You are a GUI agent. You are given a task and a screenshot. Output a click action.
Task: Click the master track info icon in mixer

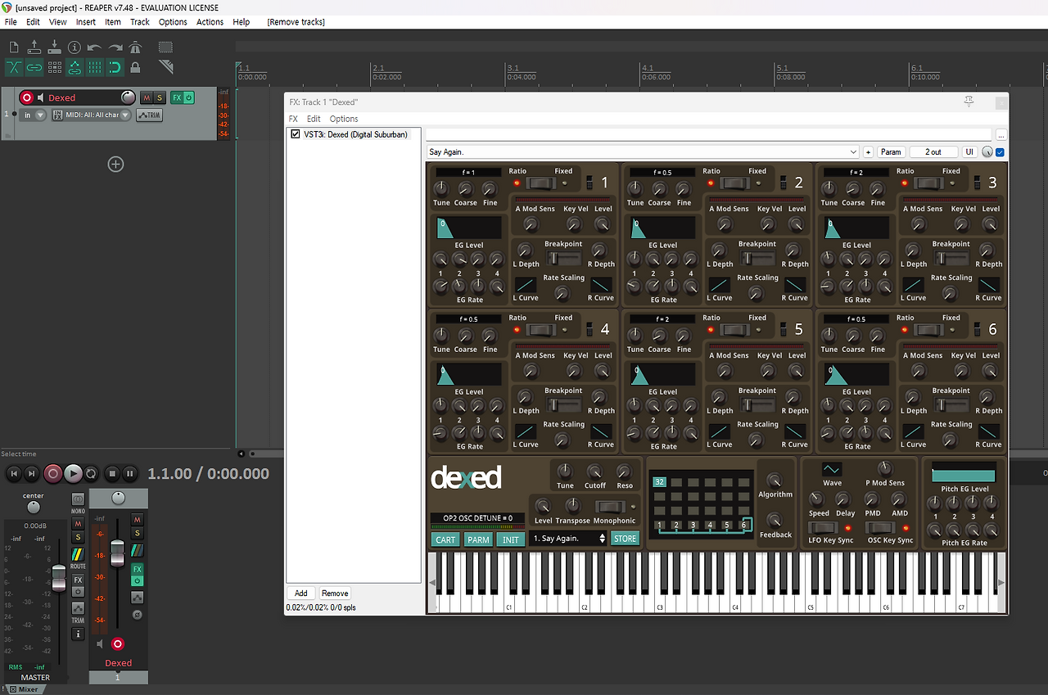78,634
